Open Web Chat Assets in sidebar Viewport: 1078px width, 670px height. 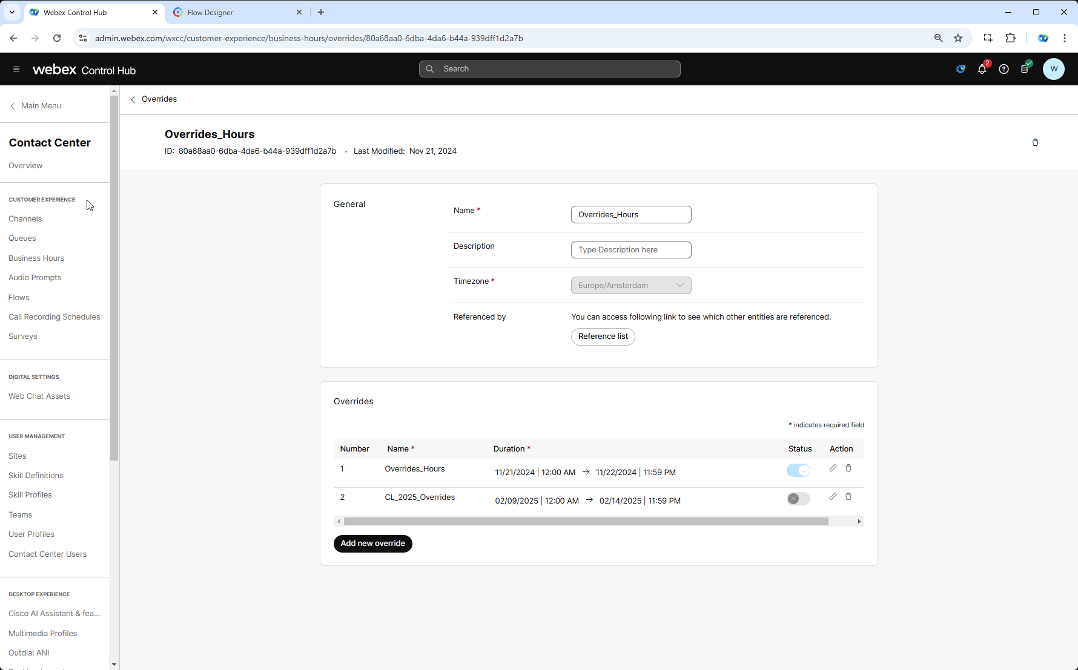click(39, 396)
